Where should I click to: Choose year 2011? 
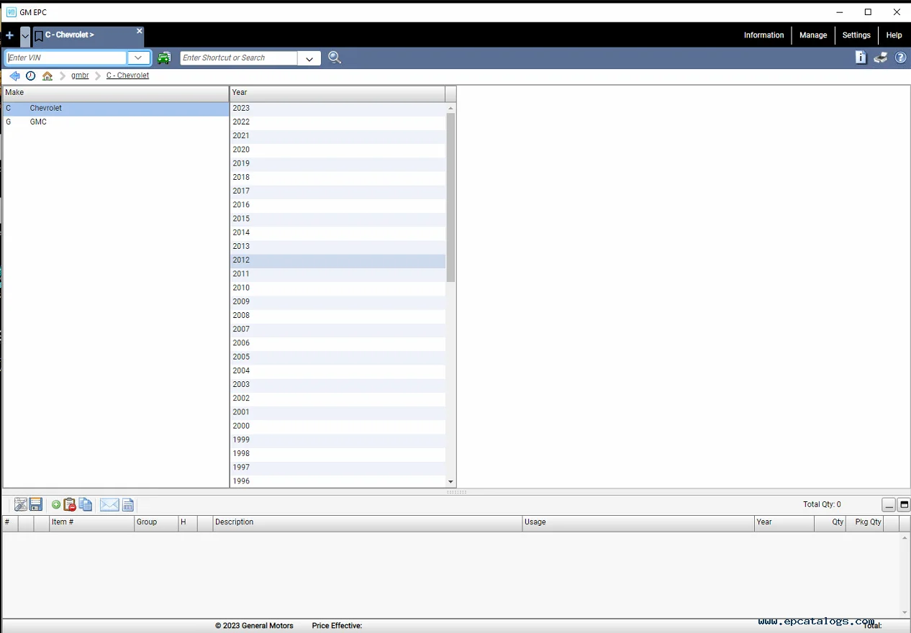click(337, 274)
